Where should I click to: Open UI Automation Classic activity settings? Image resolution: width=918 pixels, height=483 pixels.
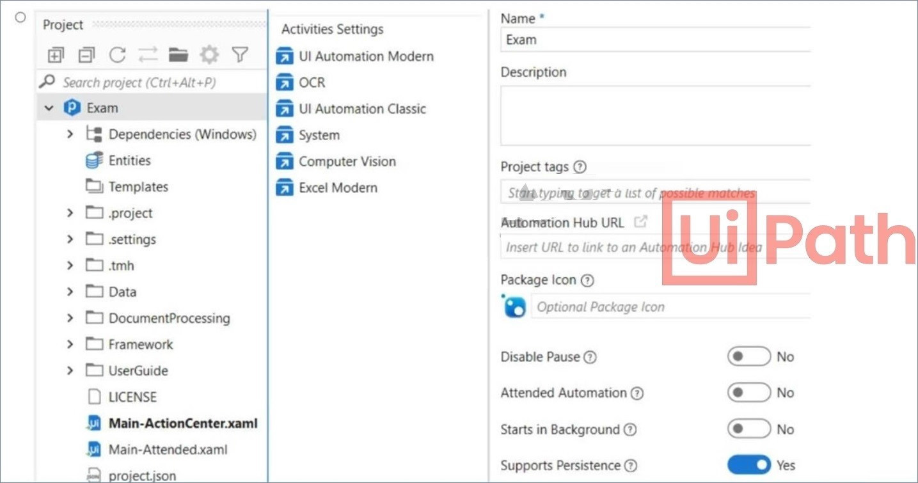pyautogui.click(x=362, y=109)
